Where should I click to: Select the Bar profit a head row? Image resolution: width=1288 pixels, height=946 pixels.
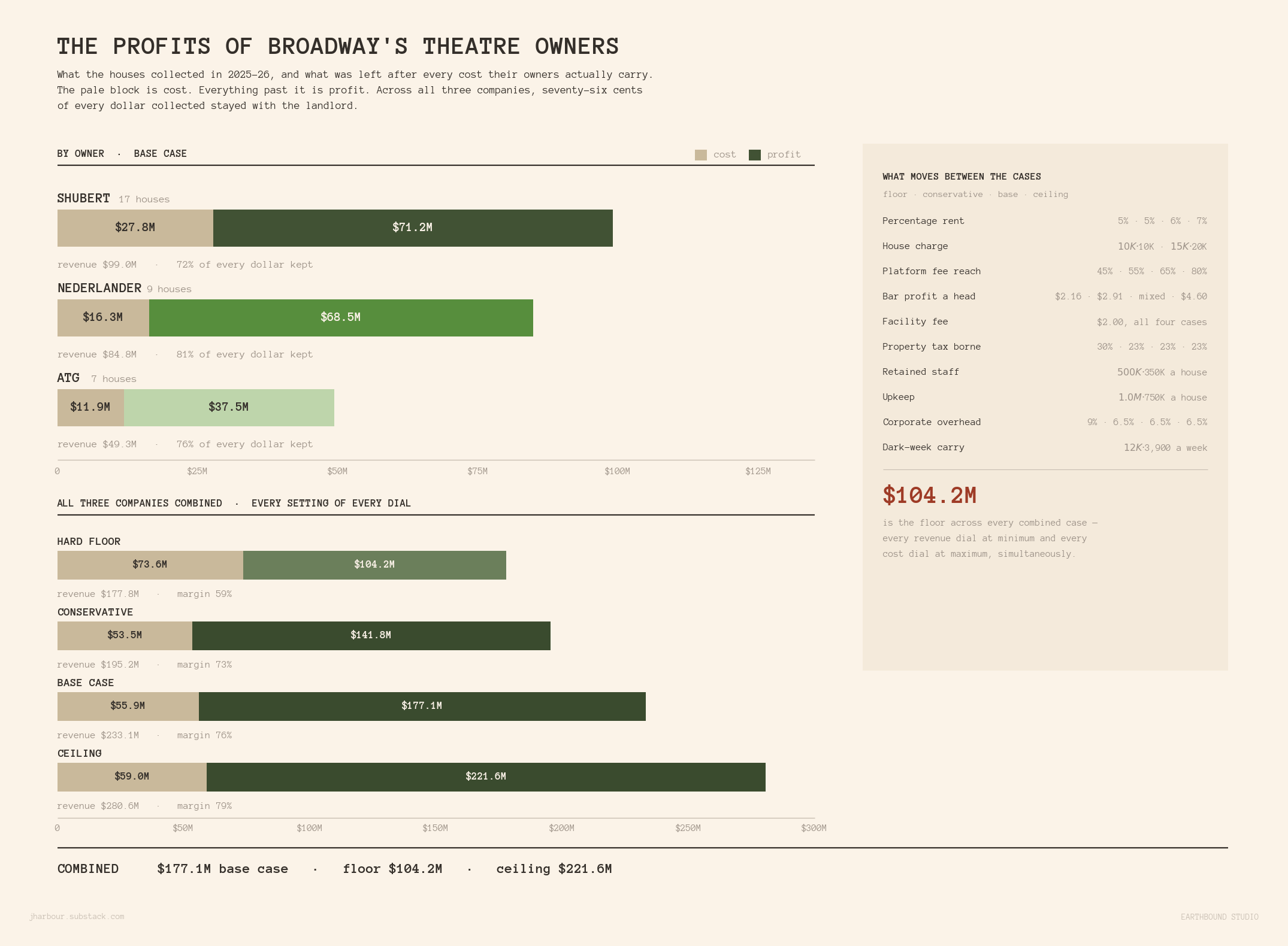coord(1045,296)
